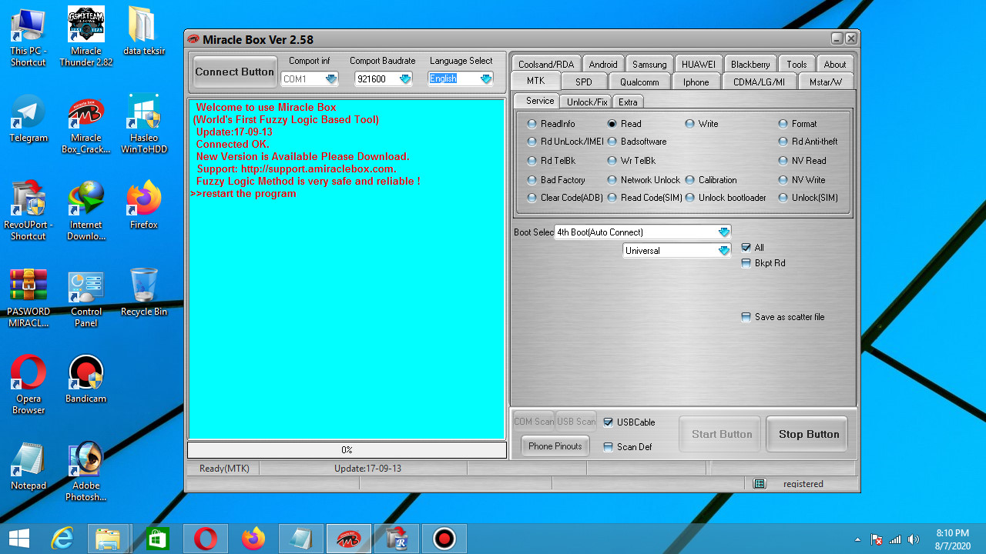Open the Extra sub-tab
This screenshot has height=554, width=986.
[x=628, y=102]
